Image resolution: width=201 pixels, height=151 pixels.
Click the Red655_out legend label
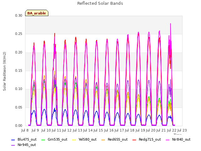click(x=117, y=139)
